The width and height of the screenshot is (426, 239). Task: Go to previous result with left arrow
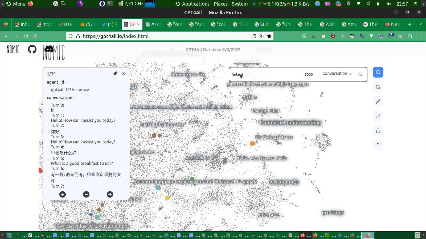(63, 194)
